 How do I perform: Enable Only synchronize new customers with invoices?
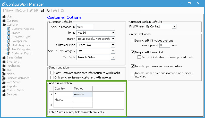[x=52, y=77]
